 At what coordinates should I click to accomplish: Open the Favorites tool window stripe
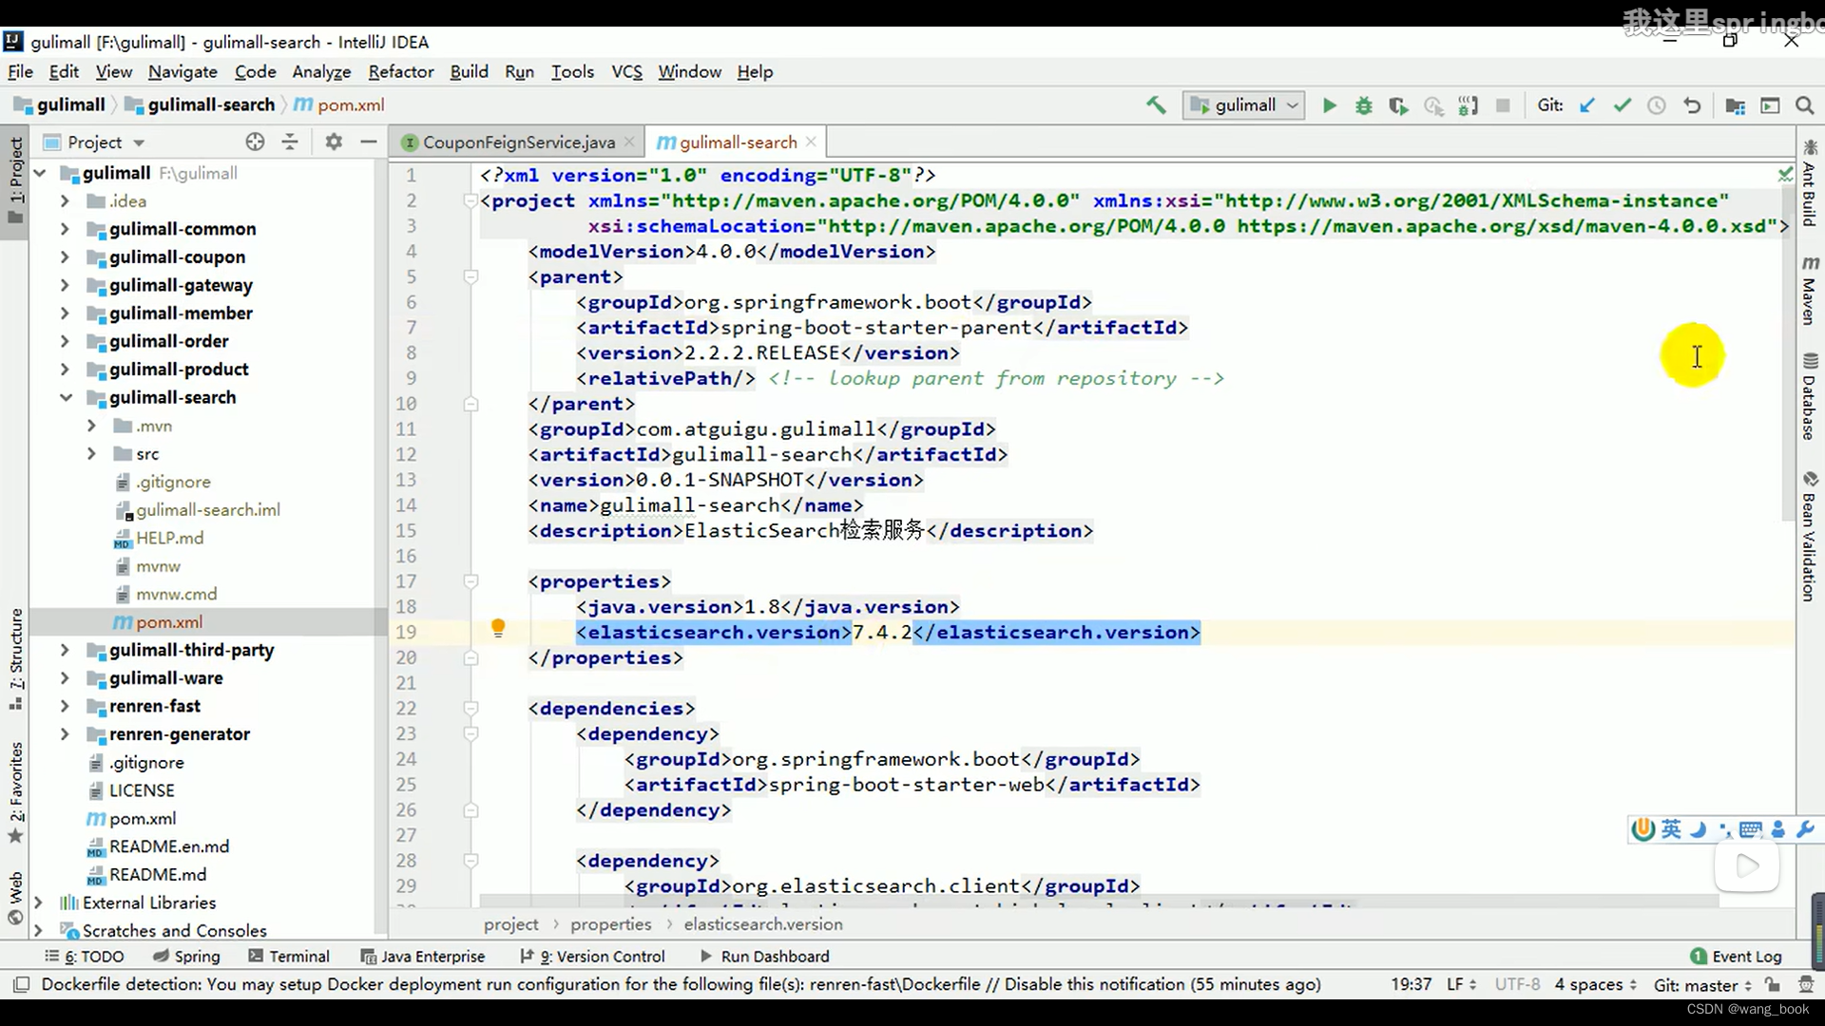pos(15,792)
